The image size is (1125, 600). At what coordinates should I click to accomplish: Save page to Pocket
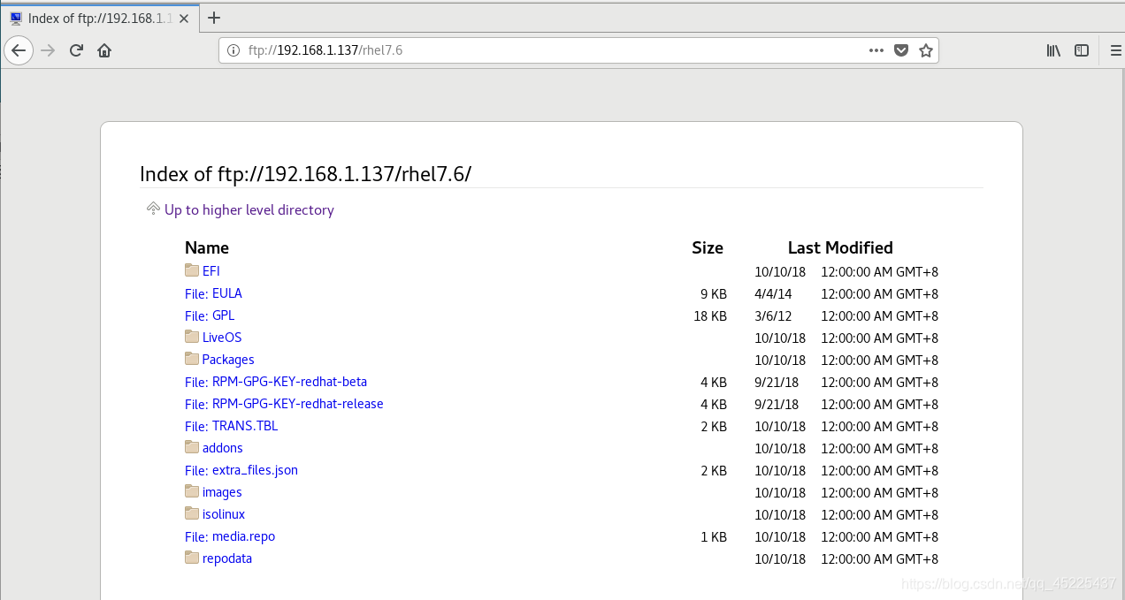[x=901, y=50]
